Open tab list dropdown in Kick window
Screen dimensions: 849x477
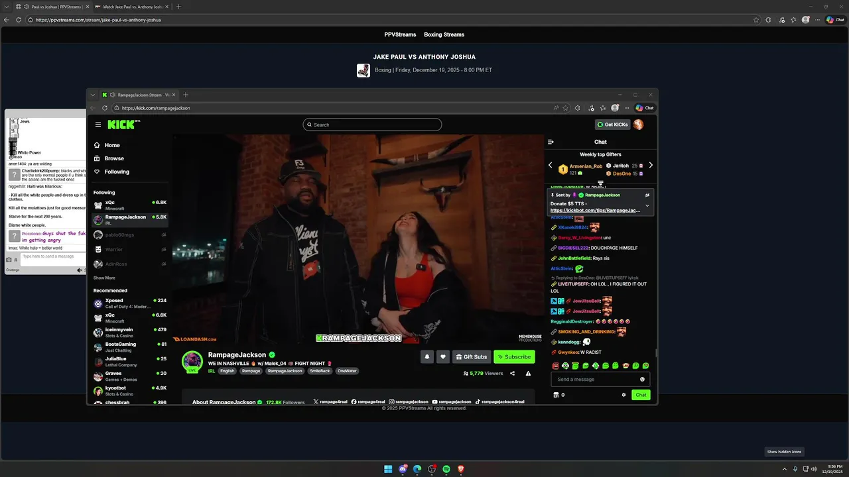pyautogui.click(x=93, y=95)
